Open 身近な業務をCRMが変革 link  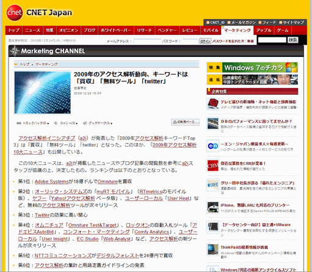tap(243, 164)
